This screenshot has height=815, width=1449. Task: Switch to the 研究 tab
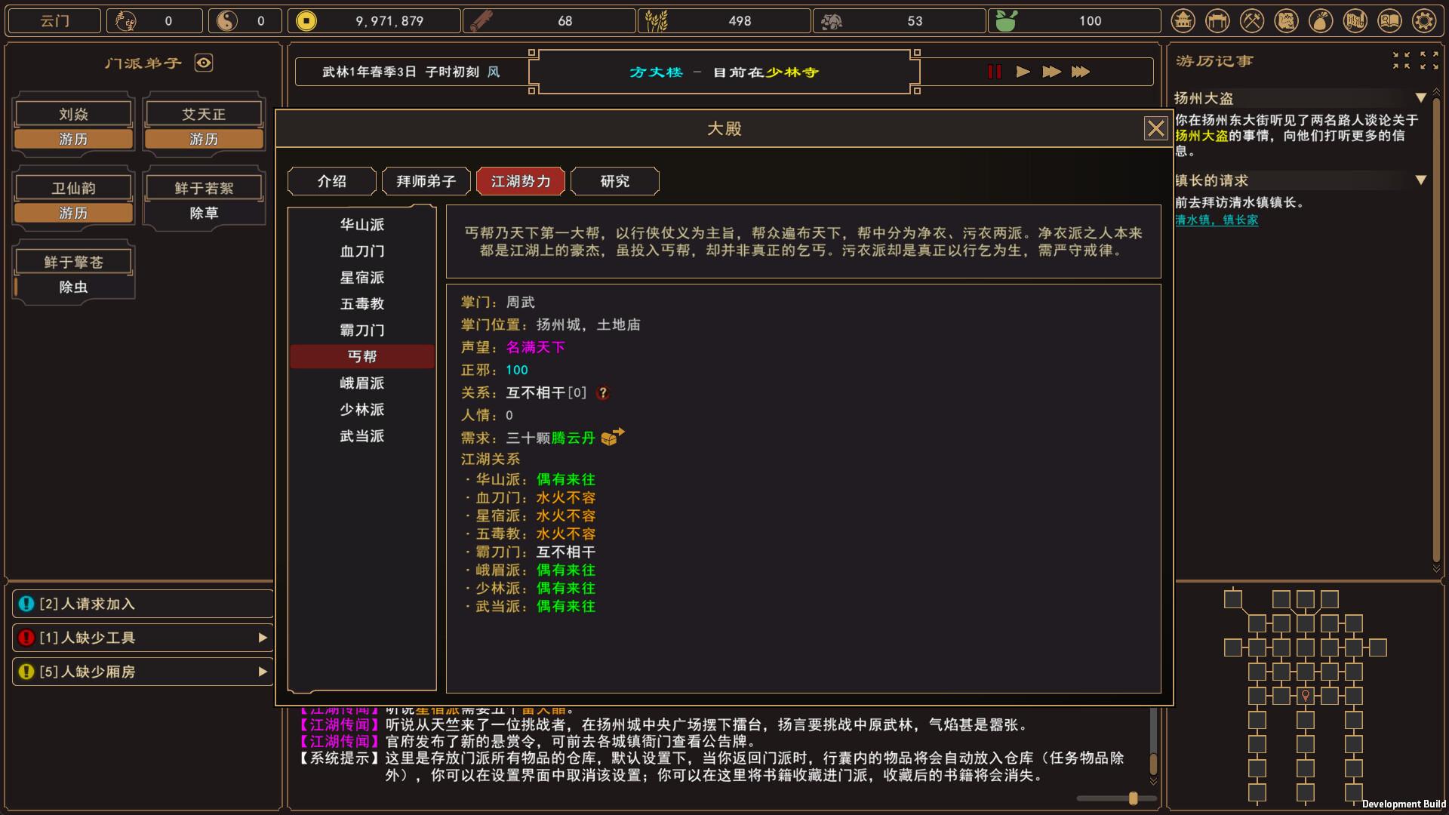point(614,181)
